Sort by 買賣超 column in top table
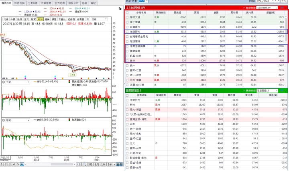The width and height of the screenshot is (289, 171). (x=177, y=12)
